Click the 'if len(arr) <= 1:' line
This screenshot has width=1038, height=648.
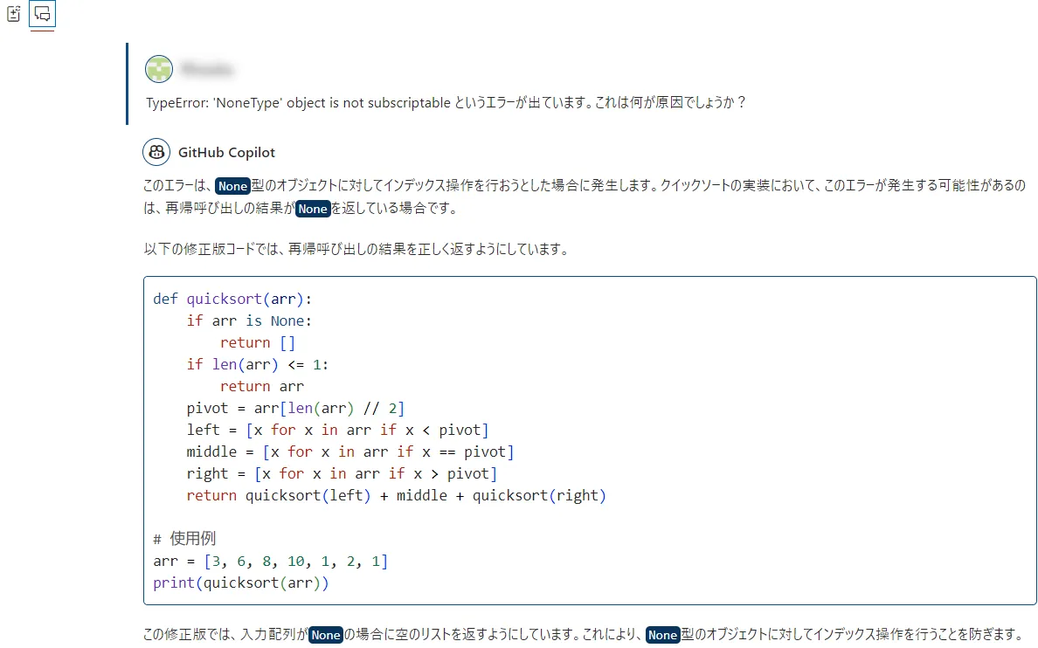pyautogui.click(x=258, y=365)
